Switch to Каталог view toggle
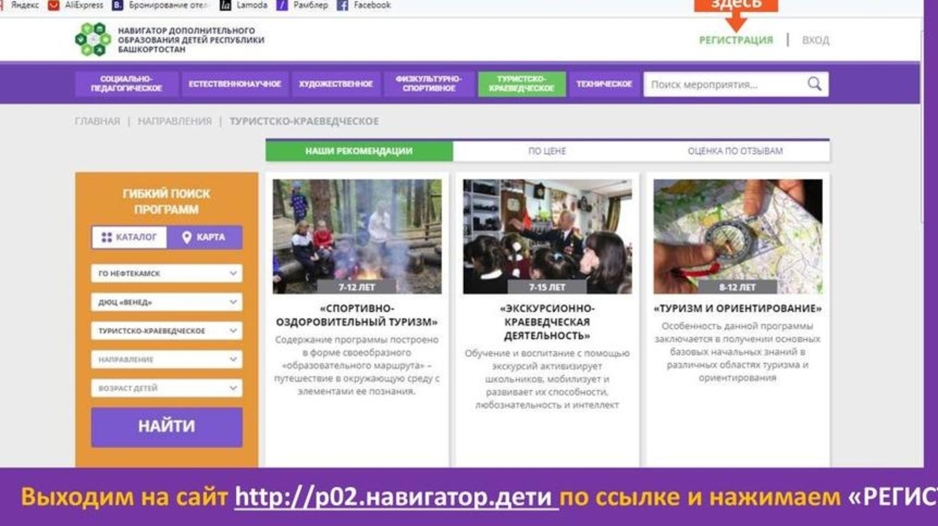Screen dimensions: 938x526 coord(129,237)
